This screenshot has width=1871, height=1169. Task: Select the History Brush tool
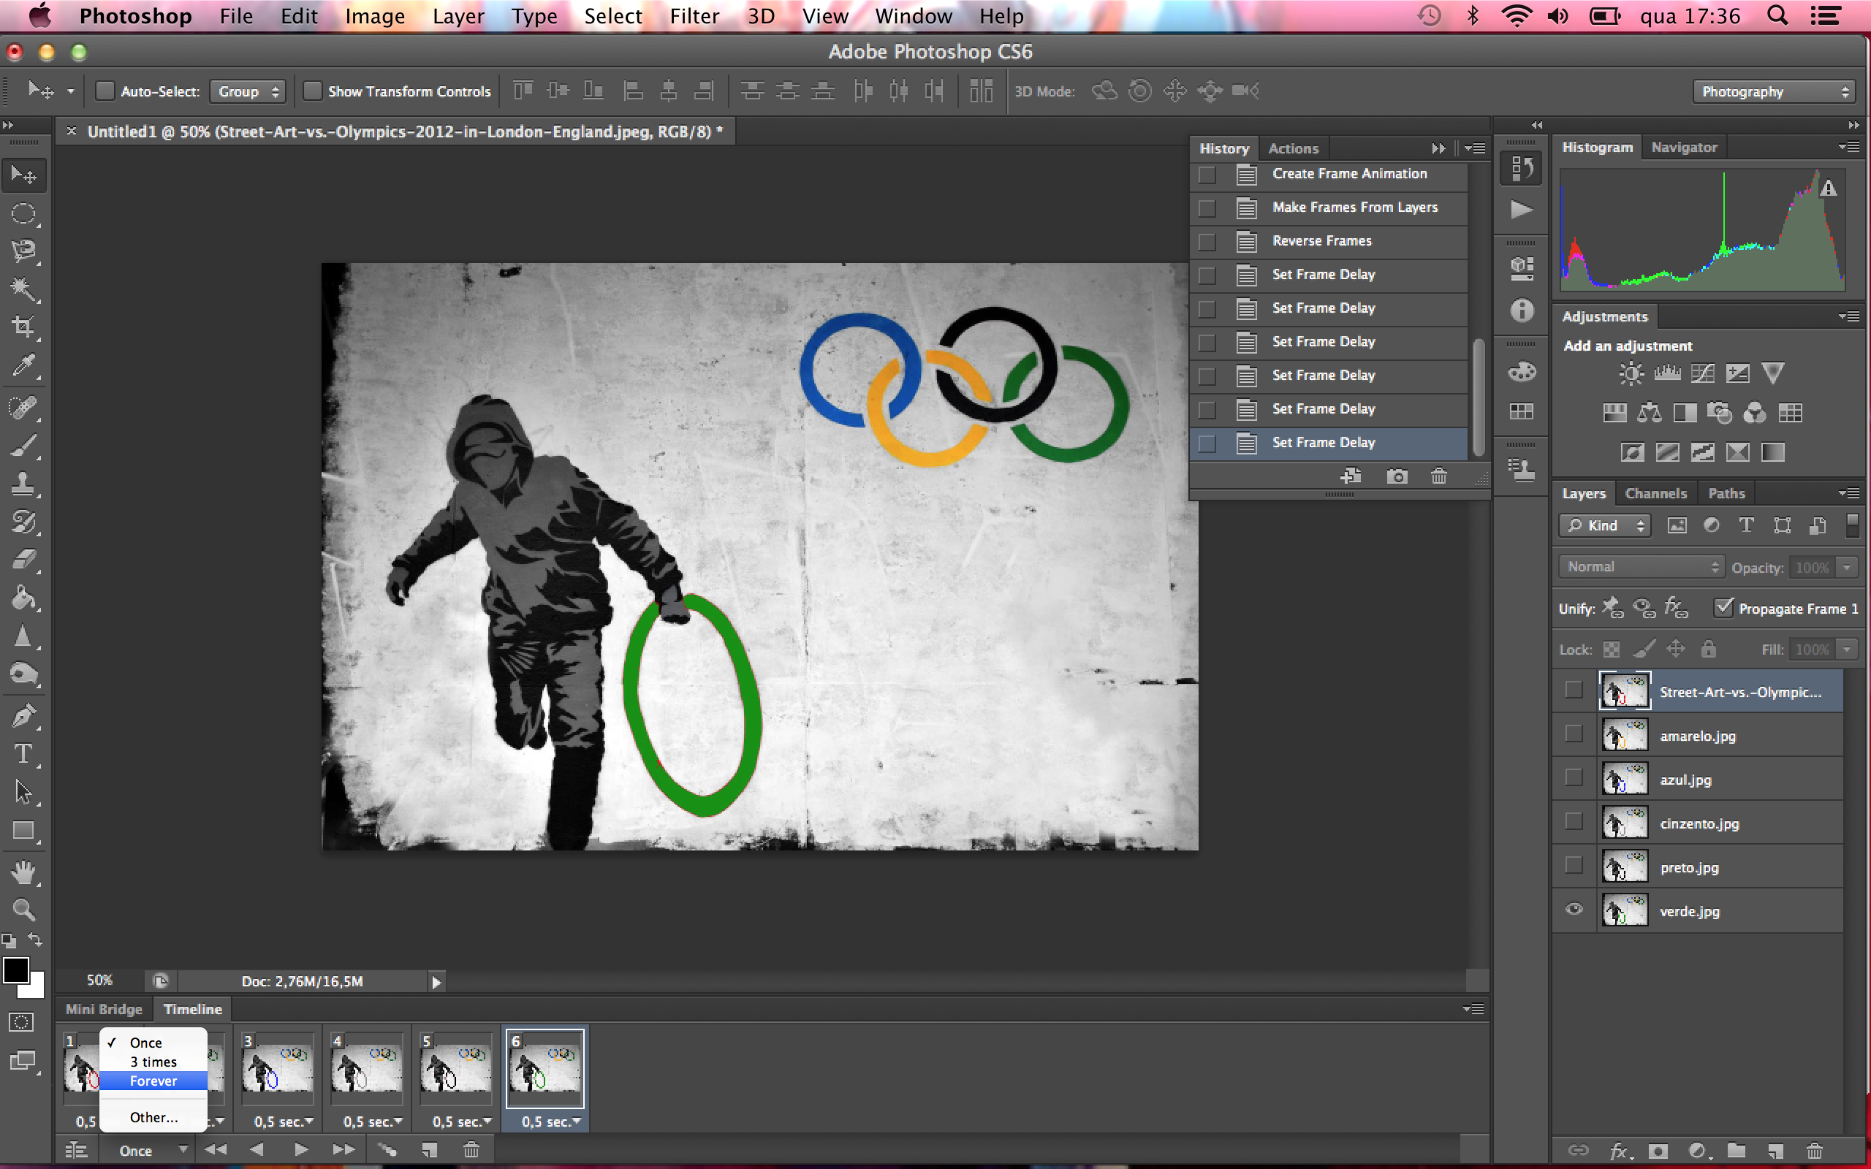click(23, 522)
